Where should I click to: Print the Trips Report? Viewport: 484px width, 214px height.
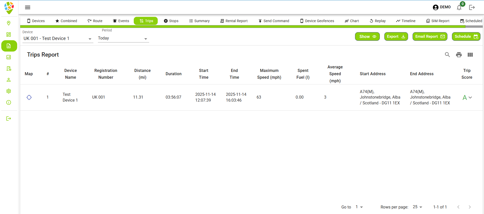(459, 55)
